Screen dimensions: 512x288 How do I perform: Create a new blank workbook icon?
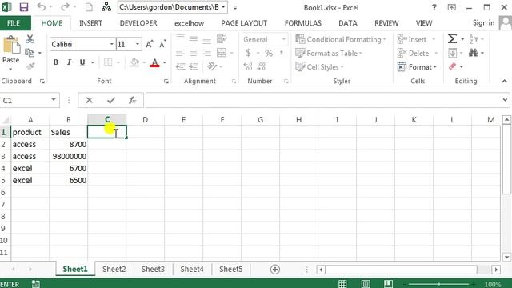click(x=89, y=7)
